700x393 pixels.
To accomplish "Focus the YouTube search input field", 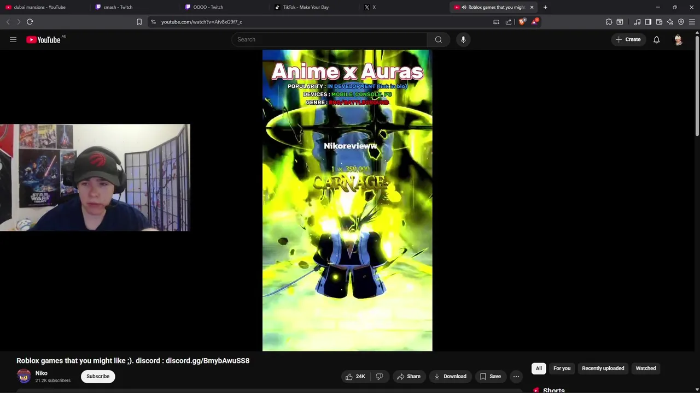I will pos(329,39).
